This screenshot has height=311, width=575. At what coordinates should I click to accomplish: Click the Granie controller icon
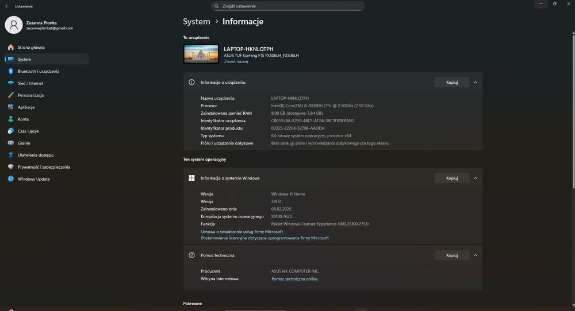click(x=10, y=143)
